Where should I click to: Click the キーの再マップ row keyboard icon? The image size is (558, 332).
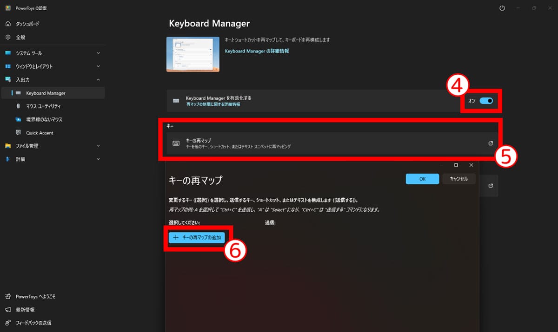click(176, 143)
